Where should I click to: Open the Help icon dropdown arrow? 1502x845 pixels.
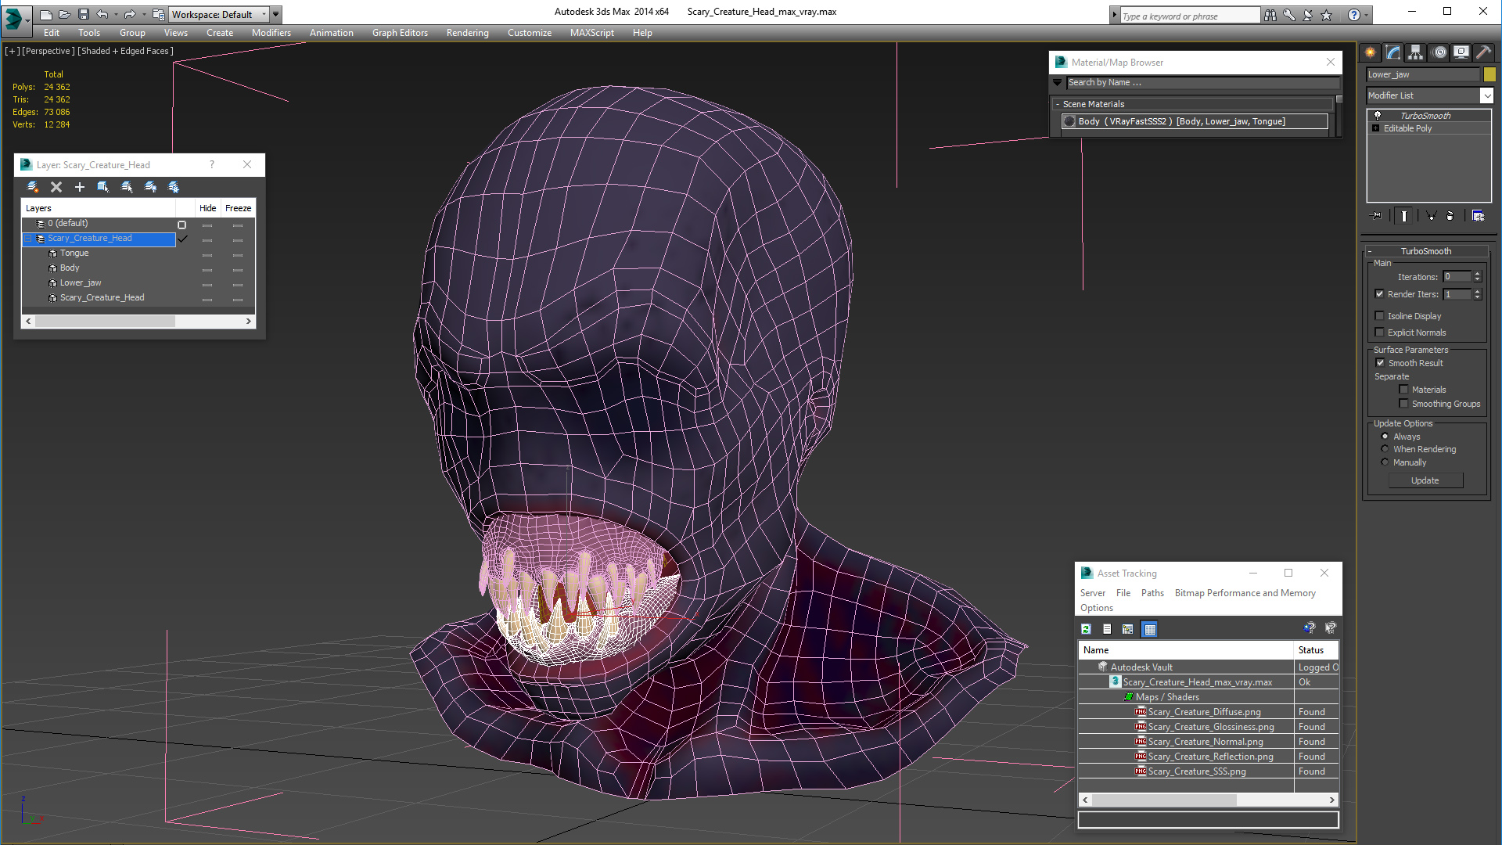tap(1367, 15)
